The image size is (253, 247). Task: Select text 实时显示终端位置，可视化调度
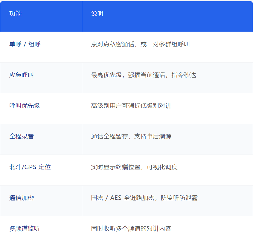coord(134,167)
